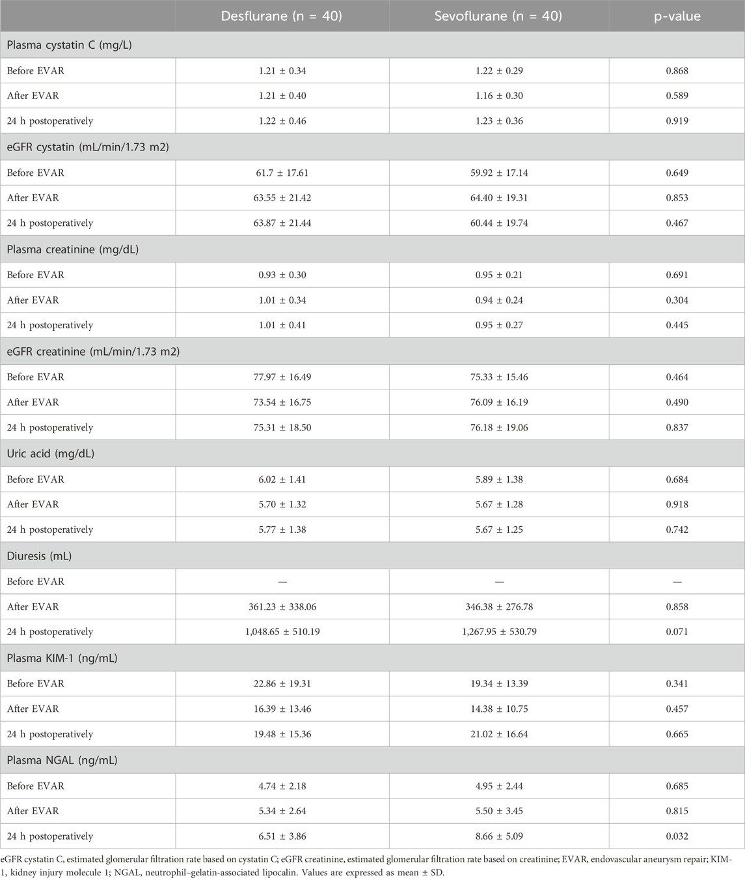Click the p-value cell showing 0.071
The width and height of the screenshot is (745, 878).
pos(677,632)
